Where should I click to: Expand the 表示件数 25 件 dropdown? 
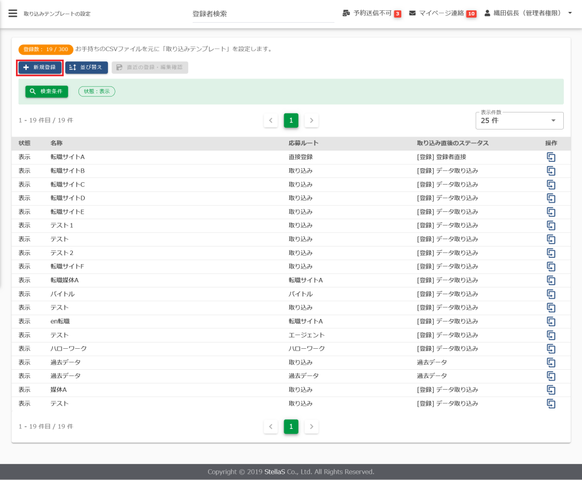tap(519, 120)
